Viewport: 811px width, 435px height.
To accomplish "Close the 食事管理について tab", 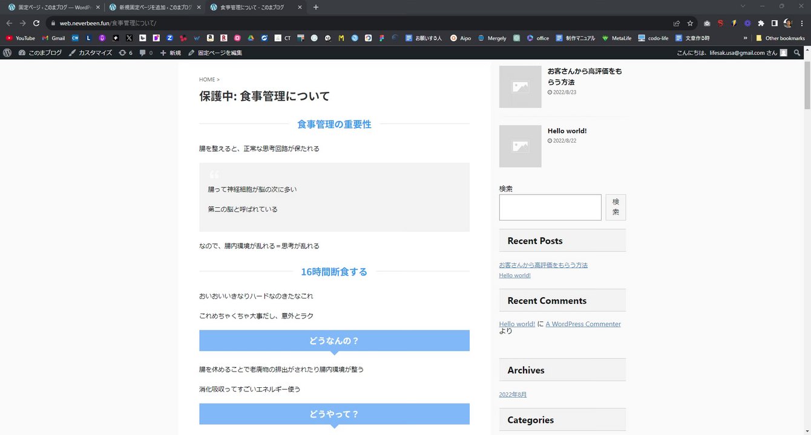I will (x=299, y=7).
